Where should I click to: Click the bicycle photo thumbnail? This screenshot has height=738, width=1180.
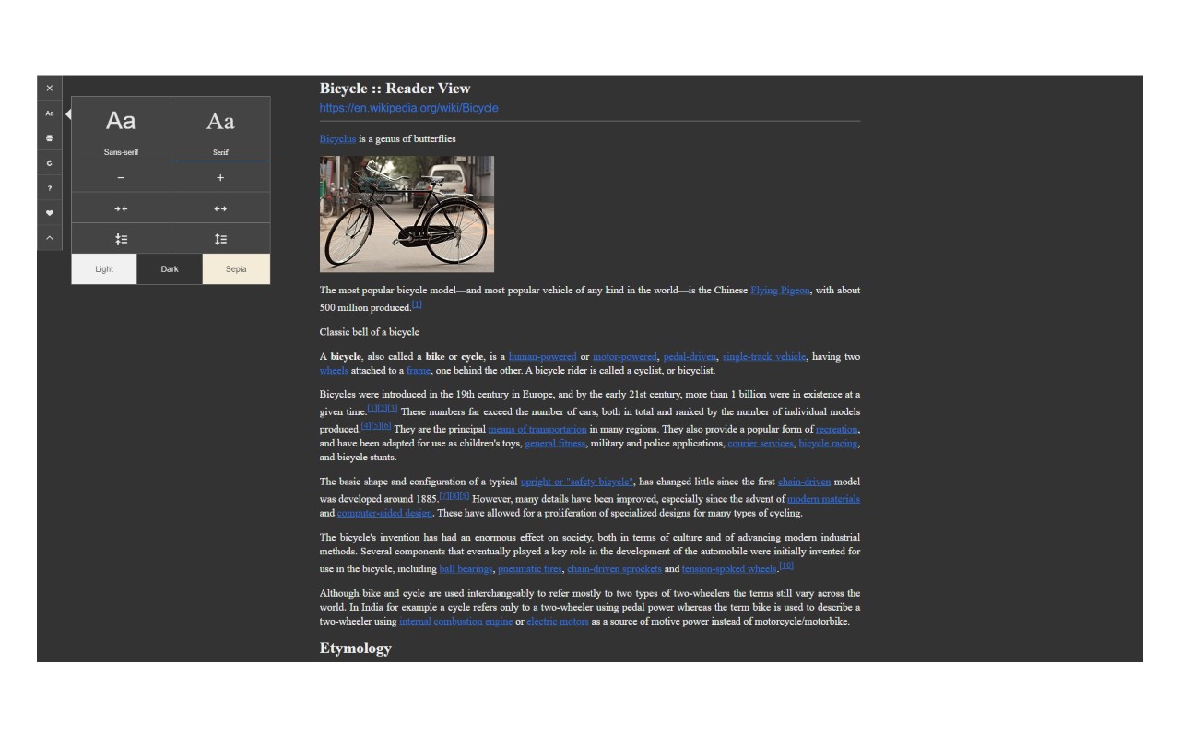[407, 214]
